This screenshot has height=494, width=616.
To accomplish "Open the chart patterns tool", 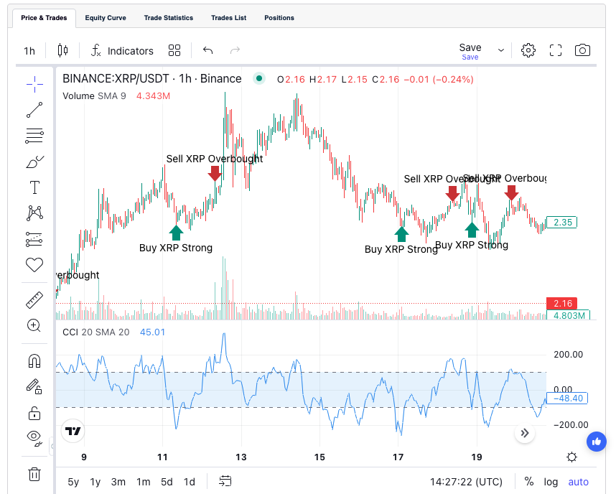I will point(34,213).
